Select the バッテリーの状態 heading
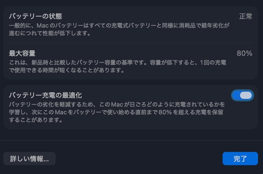This screenshot has width=263, height=174. (x=35, y=16)
